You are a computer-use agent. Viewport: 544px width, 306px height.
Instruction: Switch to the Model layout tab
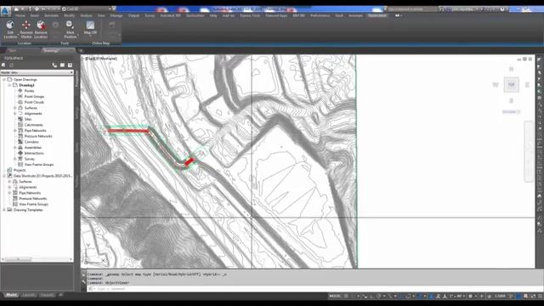[x=11, y=295]
